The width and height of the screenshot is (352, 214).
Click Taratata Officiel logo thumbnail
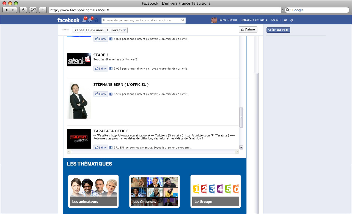(x=79, y=139)
